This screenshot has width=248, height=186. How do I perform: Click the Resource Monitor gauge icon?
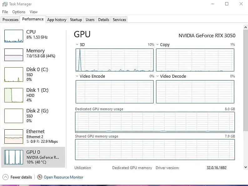tap(39, 177)
